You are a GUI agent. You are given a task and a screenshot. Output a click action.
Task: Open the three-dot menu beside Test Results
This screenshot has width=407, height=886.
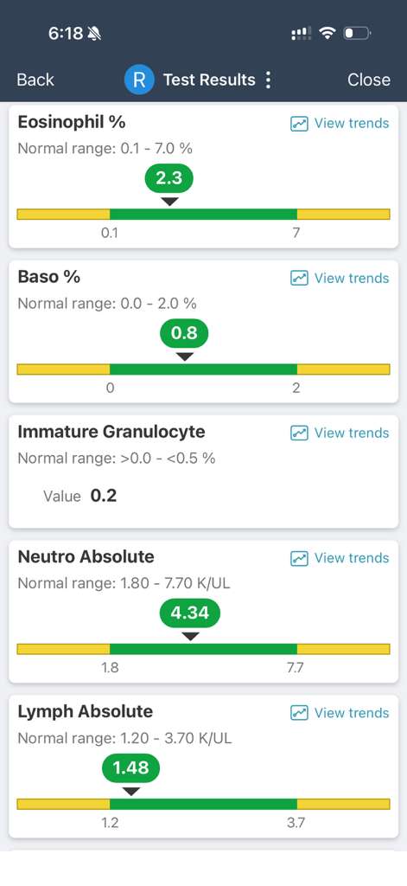click(268, 80)
